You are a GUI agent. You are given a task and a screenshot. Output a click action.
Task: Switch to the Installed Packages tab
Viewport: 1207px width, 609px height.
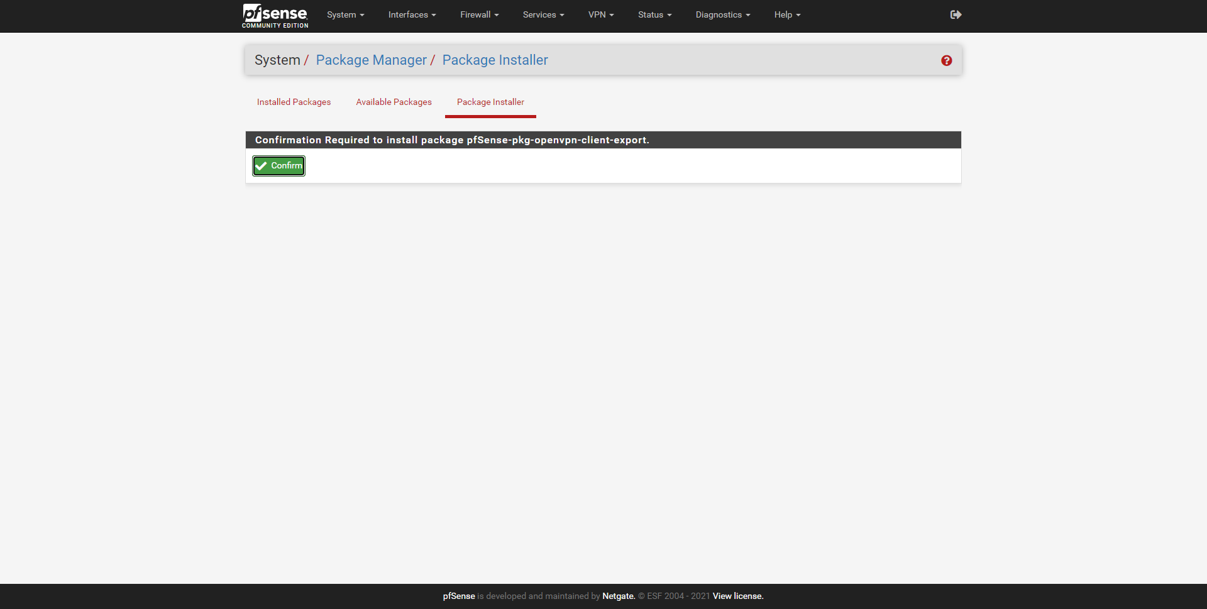(x=294, y=102)
